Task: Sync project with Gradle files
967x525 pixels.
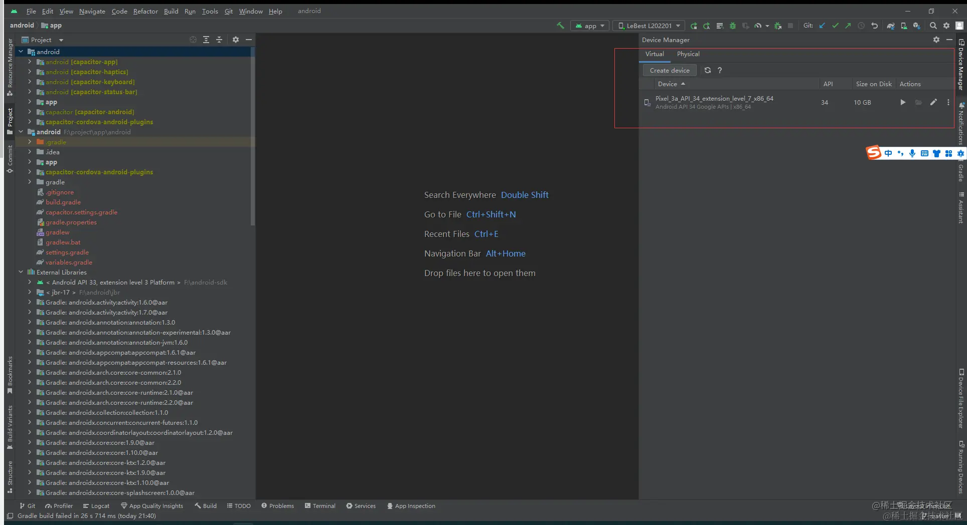Action: (x=891, y=26)
